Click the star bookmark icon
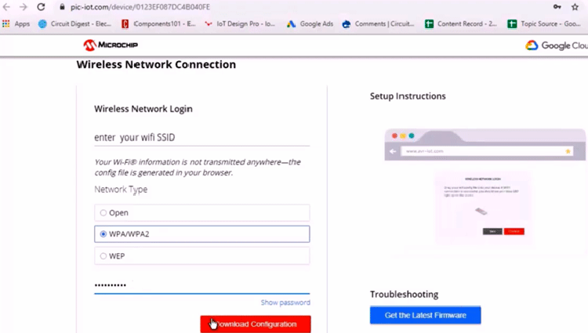The image size is (588, 333). point(575,6)
